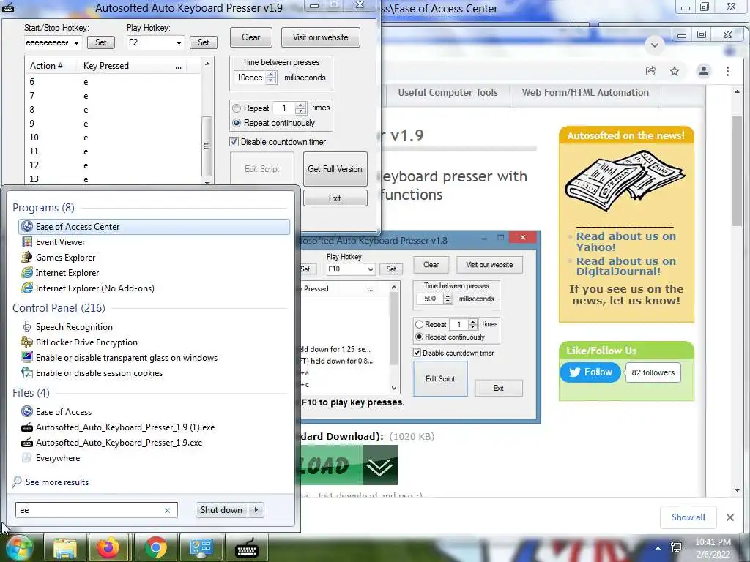Expand Chrome tab search chevron

click(654, 45)
